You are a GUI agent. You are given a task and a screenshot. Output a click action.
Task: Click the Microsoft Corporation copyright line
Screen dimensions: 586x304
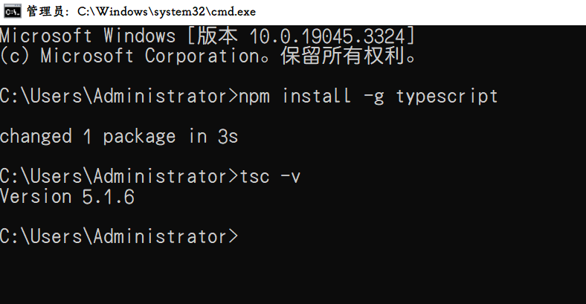208,56
